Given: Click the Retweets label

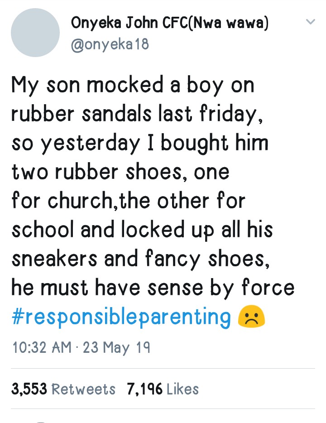Looking at the screenshot, I should [84, 389].
